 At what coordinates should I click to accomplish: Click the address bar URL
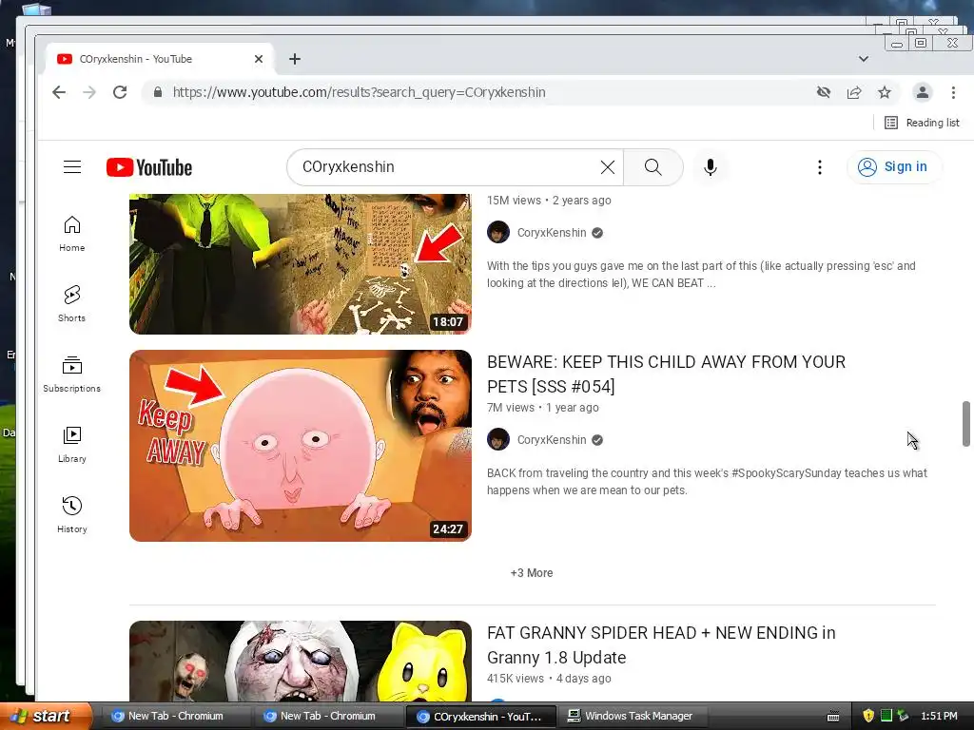point(359,92)
